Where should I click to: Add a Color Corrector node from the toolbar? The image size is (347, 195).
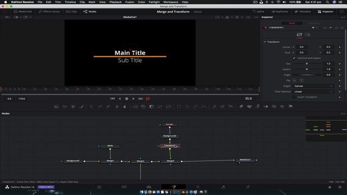tap(92, 107)
